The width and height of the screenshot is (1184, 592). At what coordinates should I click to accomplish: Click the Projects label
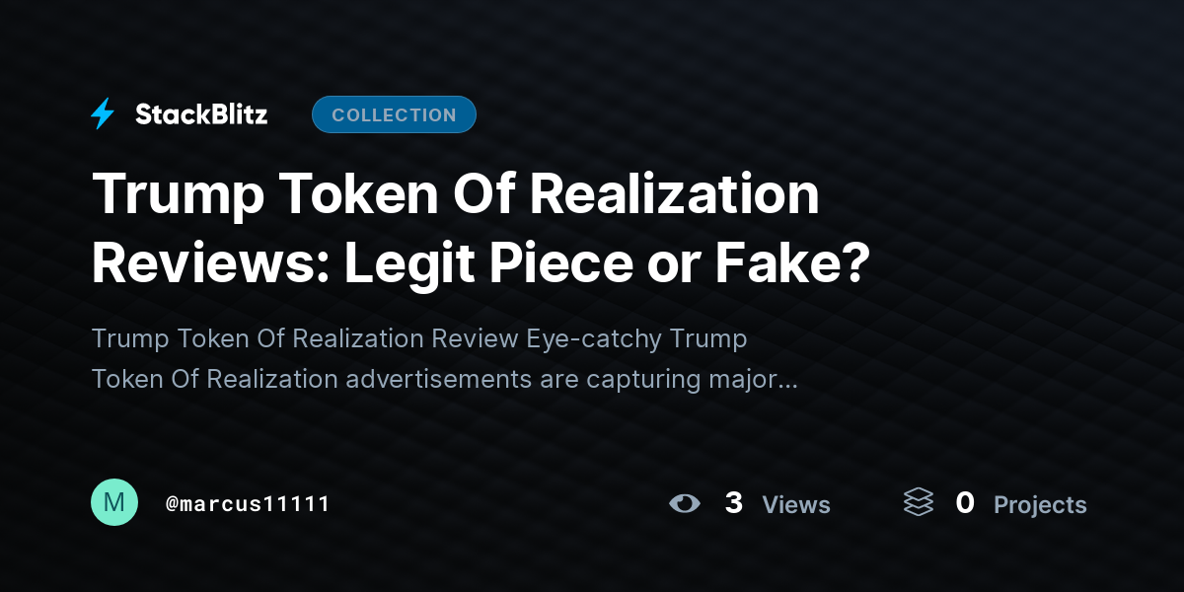coord(1040,505)
